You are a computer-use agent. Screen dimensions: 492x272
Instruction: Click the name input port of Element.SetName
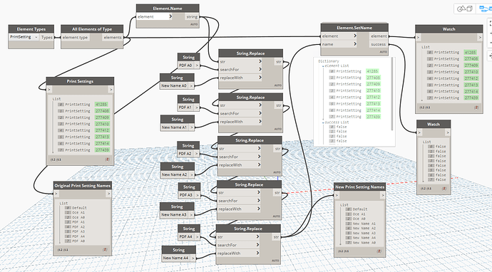click(x=339, y=44)
